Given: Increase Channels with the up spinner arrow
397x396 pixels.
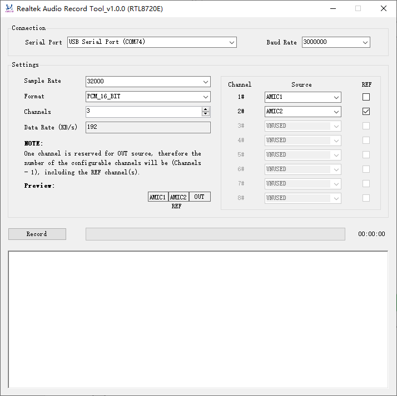Looking at the screenshot, I should tap(206, 109).
